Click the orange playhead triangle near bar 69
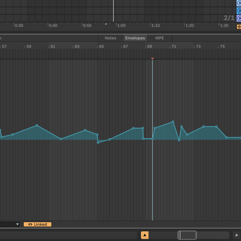Viewport: 241px width, 241px height. (x=152, y=59)
